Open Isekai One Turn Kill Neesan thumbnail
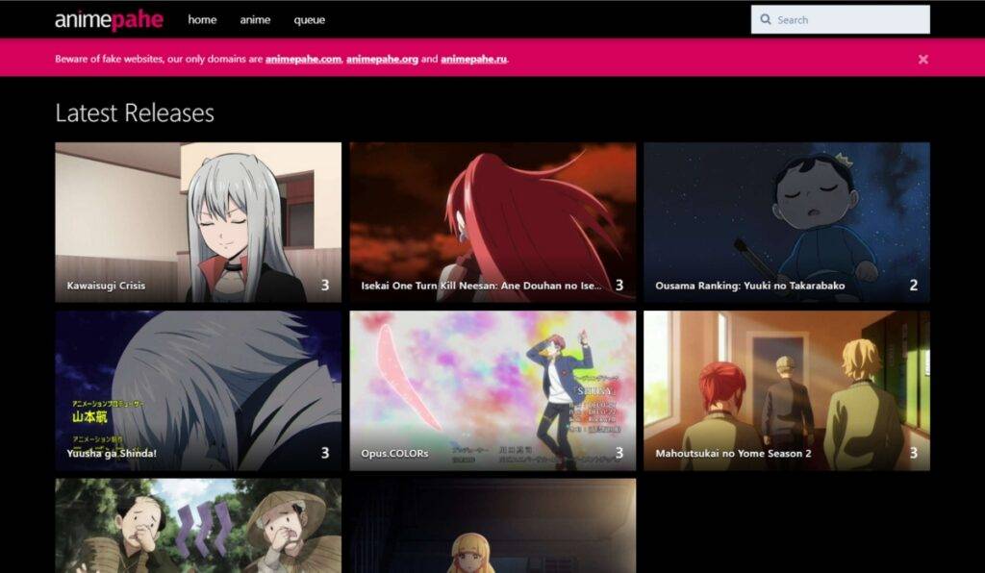The height and width of the screenshot is (573, 985). 492,222
